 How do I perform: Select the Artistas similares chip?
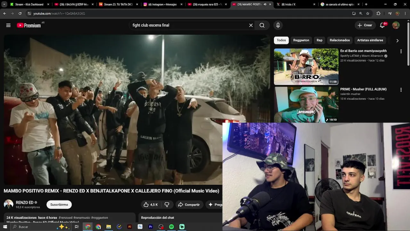pyautogui.click(x=370, y=40)
